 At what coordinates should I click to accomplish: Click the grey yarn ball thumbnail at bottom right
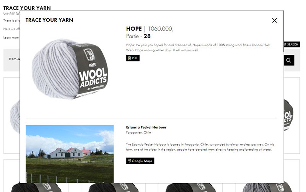point(267,187)
